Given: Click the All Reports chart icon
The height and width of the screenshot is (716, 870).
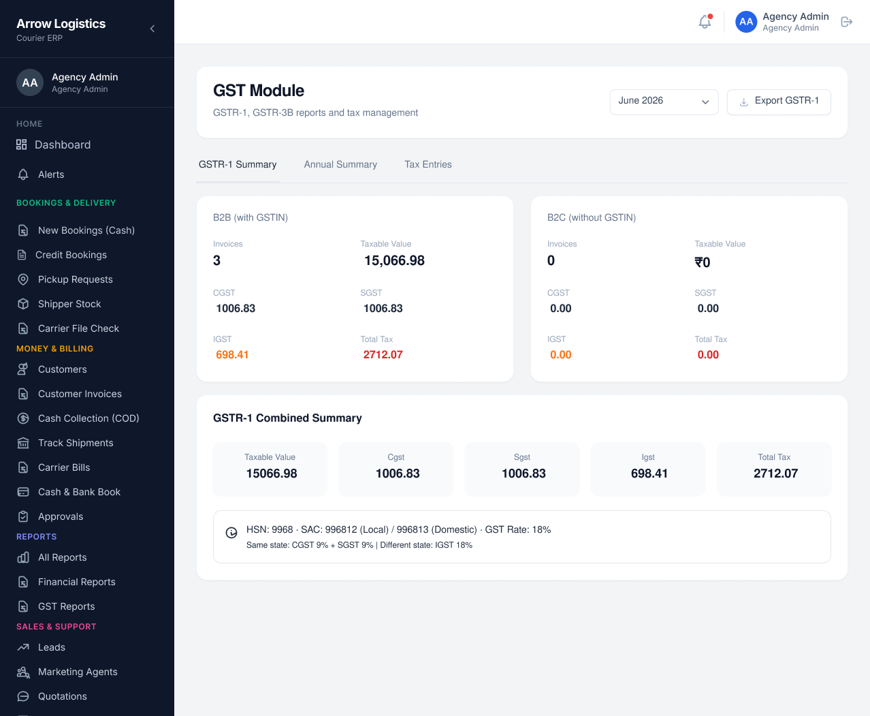Looking at the screenshot, I should pos(23,557).
